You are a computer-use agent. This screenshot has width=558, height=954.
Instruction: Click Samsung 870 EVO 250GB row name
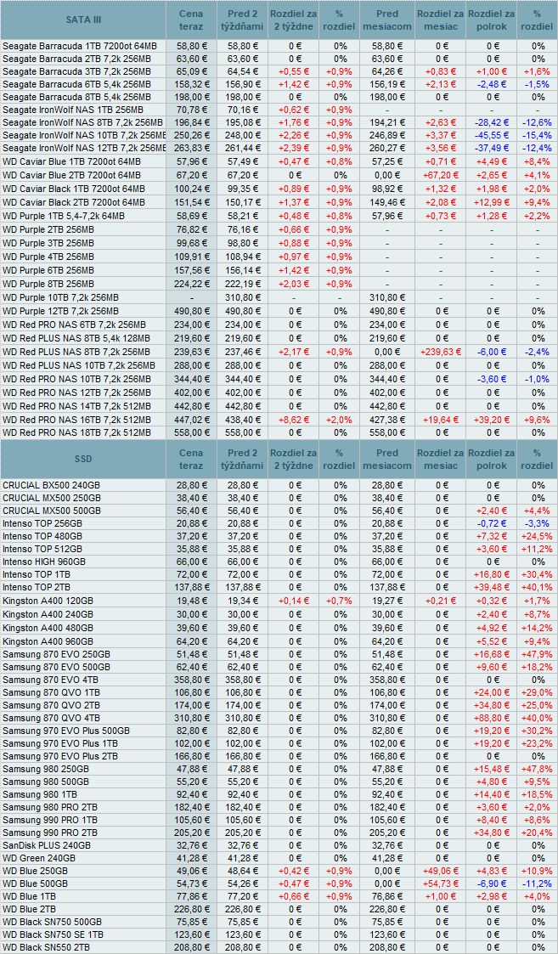[x=57, y=654]
